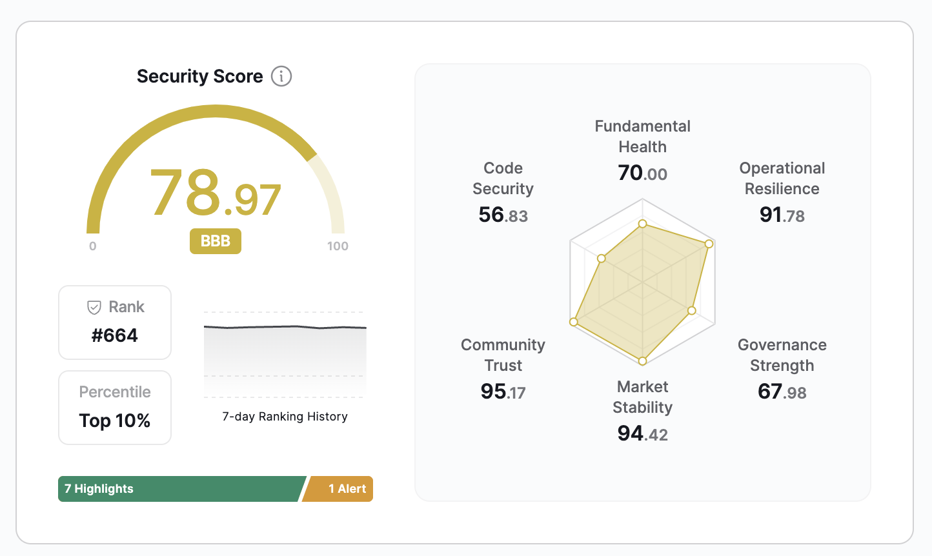Screen dimensions: 932x556
Task: Click the 7-day Ranking History chart
Action: click(285, 355)
